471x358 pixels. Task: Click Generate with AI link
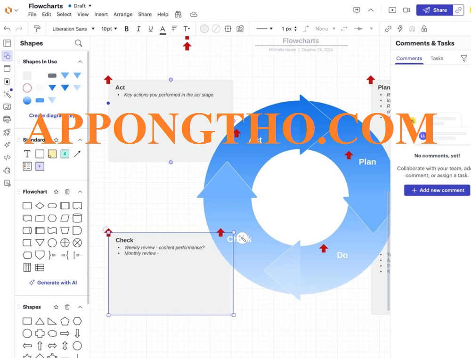[53, 283]
